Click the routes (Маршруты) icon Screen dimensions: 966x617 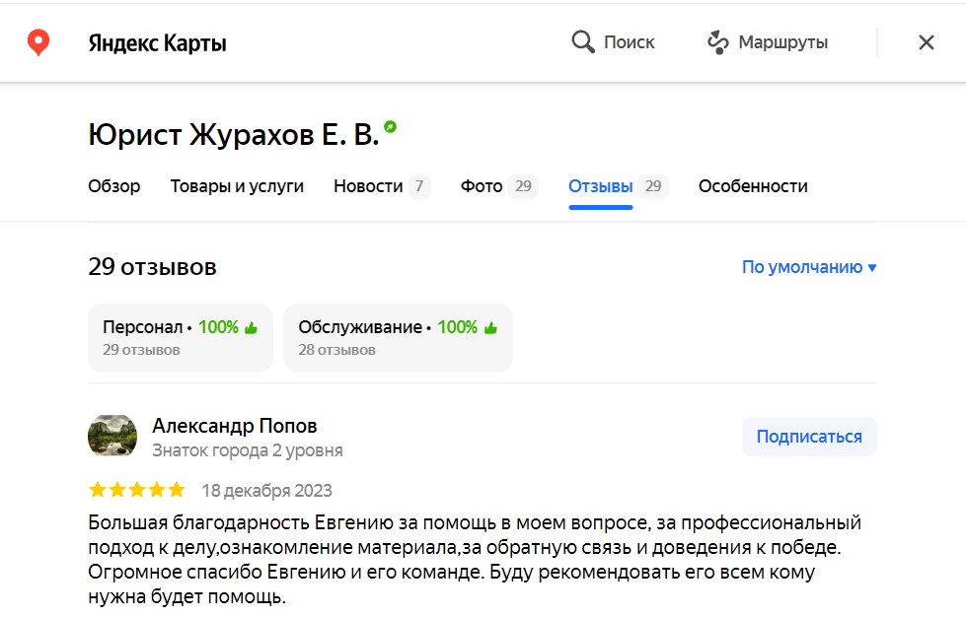pos(717,41)
